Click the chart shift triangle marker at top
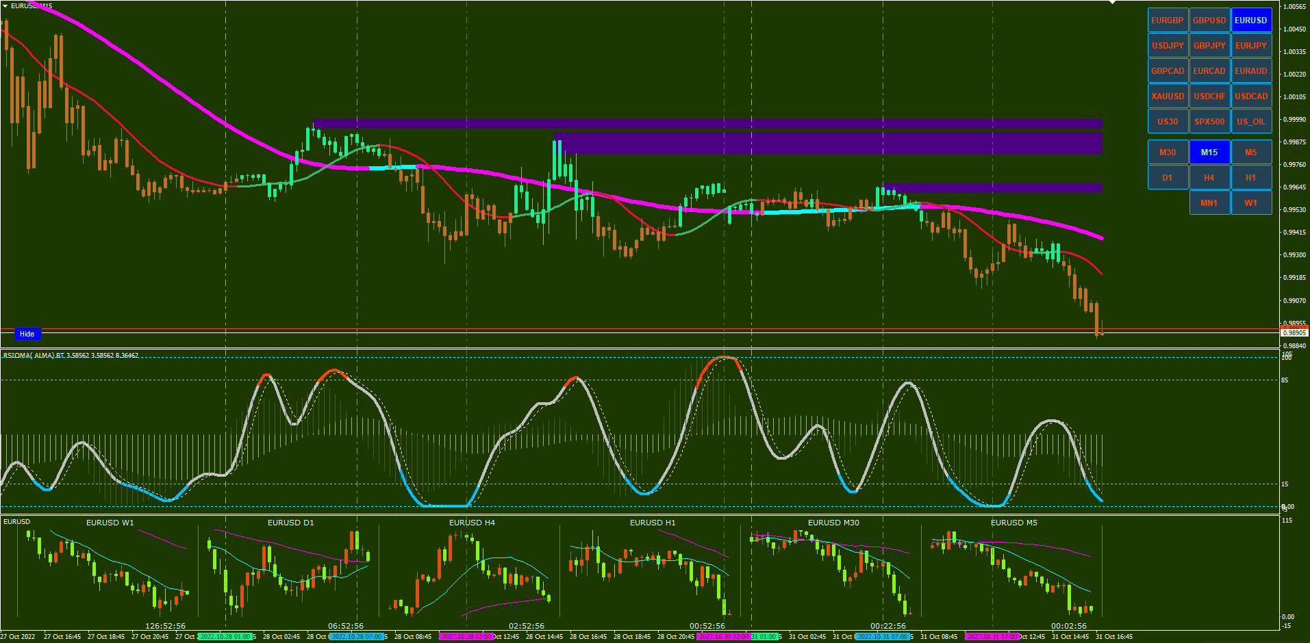Screen dimensions: 1310x643 coord(1112,3)
